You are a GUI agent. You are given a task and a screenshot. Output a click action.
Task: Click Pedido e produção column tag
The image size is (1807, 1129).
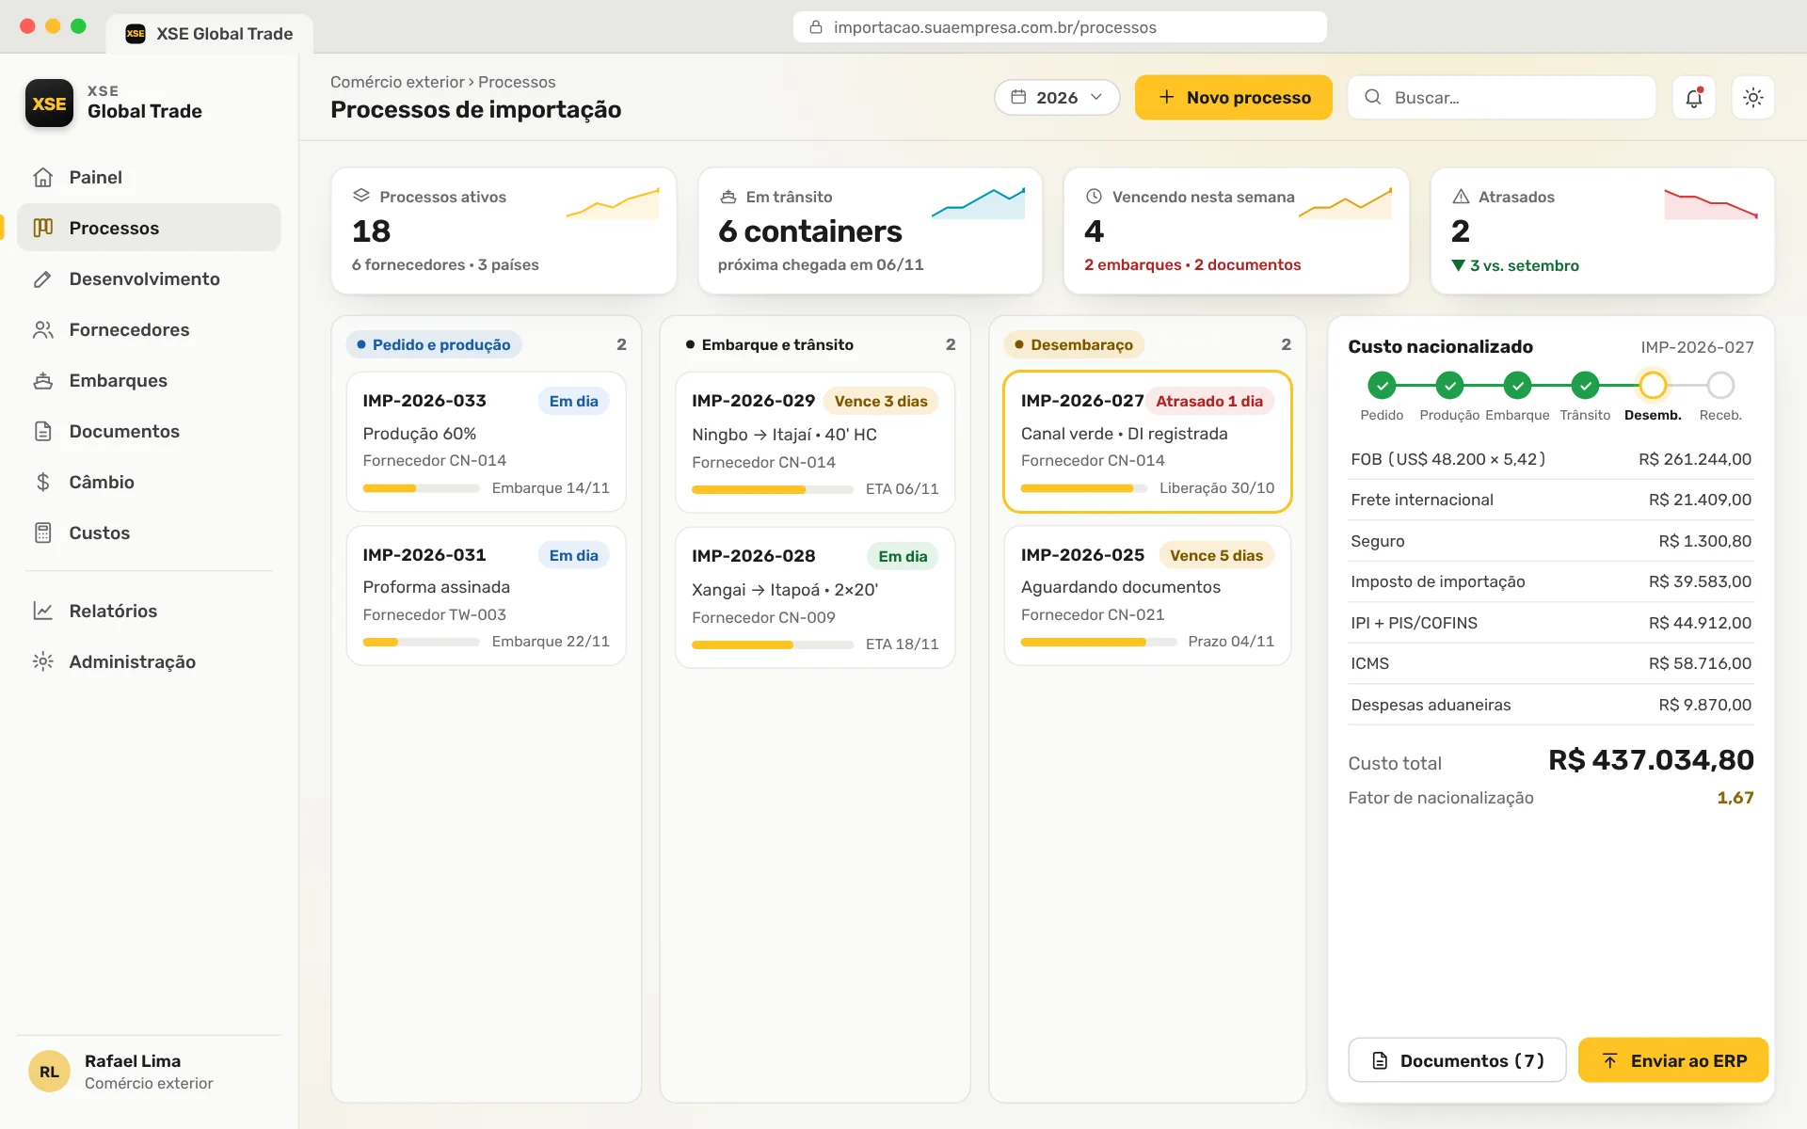434,344
